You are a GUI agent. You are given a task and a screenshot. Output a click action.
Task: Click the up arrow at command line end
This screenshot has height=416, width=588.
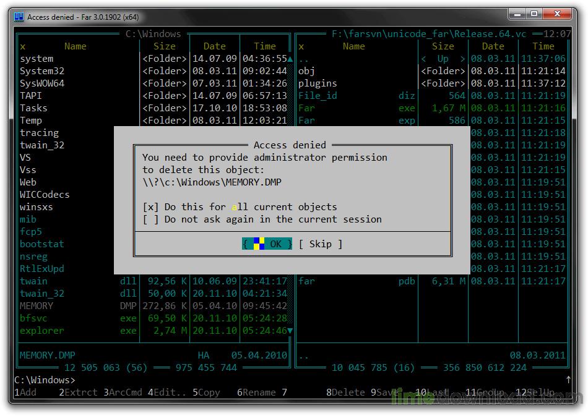tap(568, 380)
